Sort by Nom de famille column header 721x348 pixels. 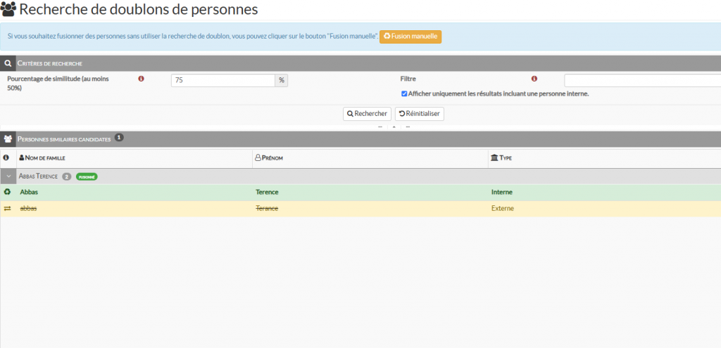tap(46, 158)
